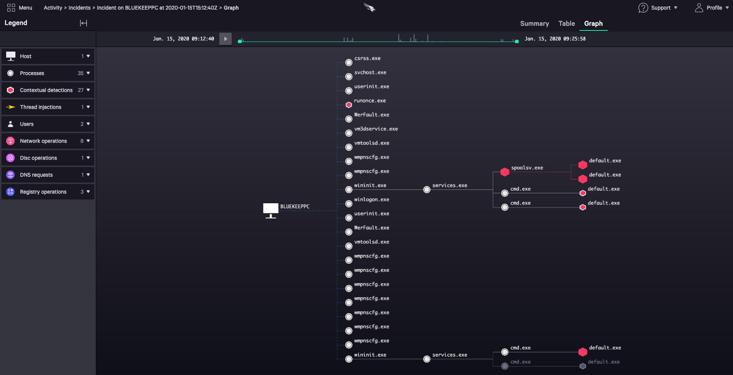Click the csrss.exe process node
Screen dimensions: 733x375
tap(349, 62)
